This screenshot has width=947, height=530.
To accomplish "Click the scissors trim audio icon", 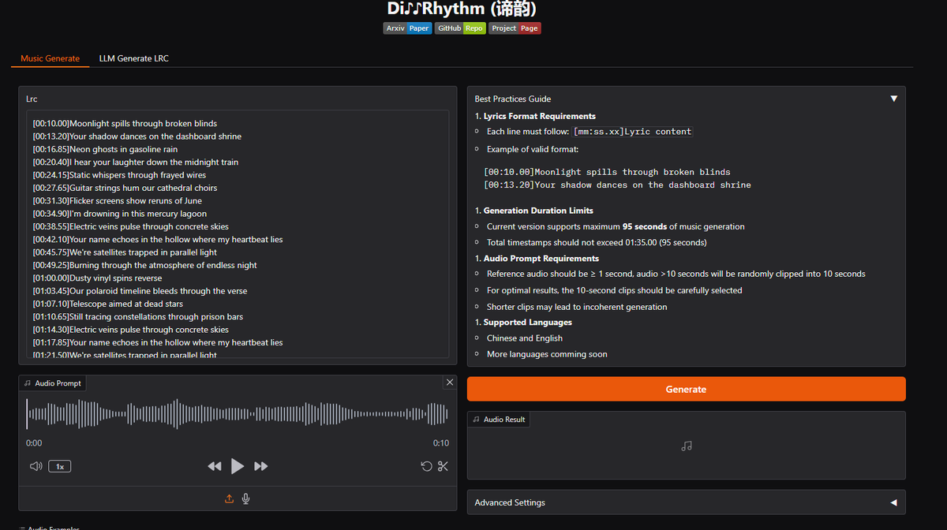I will 443,466.
